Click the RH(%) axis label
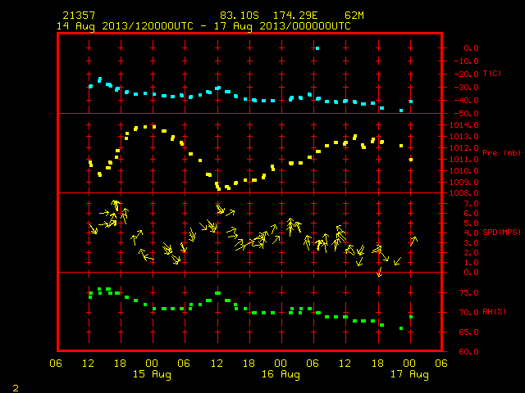The height and width of the screenshot is (393, 525). click(494, 312)
